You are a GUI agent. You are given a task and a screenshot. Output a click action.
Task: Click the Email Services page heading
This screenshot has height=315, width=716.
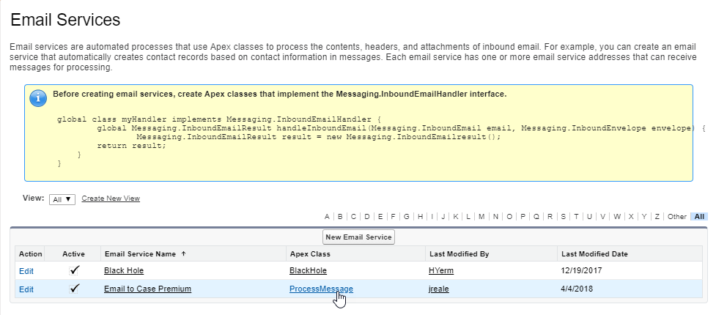65,20
